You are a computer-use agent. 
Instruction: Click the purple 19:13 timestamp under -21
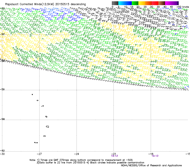pyautogui.click(x=115, y=156)
